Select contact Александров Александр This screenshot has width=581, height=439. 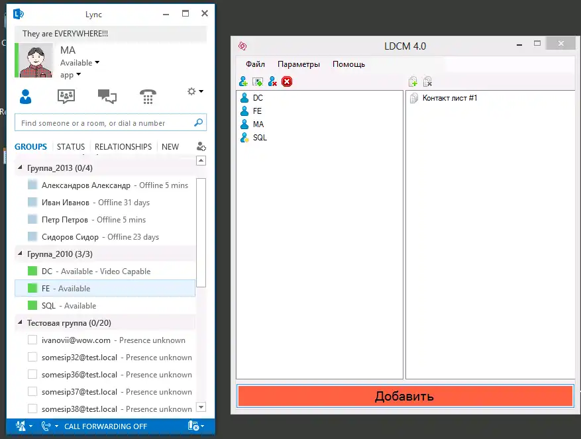[105, 185]
